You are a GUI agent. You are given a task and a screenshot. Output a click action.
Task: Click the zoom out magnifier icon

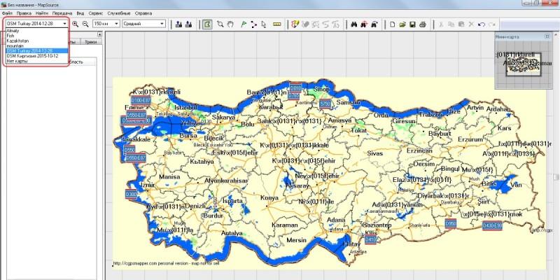(85, 24)
